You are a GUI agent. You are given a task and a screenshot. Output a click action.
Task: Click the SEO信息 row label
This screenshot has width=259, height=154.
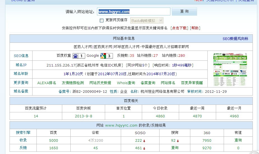click(21, 56)
